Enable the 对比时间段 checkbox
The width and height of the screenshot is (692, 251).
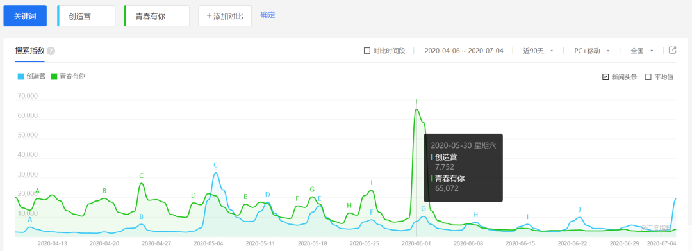tap(367, 51)
